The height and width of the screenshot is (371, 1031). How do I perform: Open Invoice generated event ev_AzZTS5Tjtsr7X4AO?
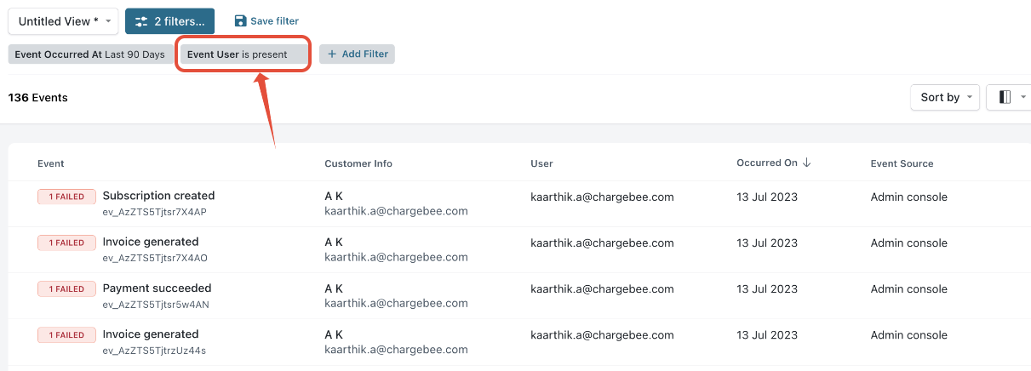[x=151, y=243]
